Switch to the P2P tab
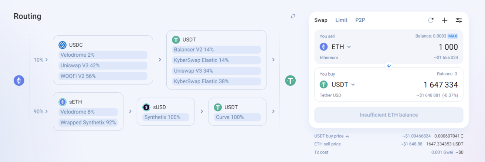 [x=360, y=20]
